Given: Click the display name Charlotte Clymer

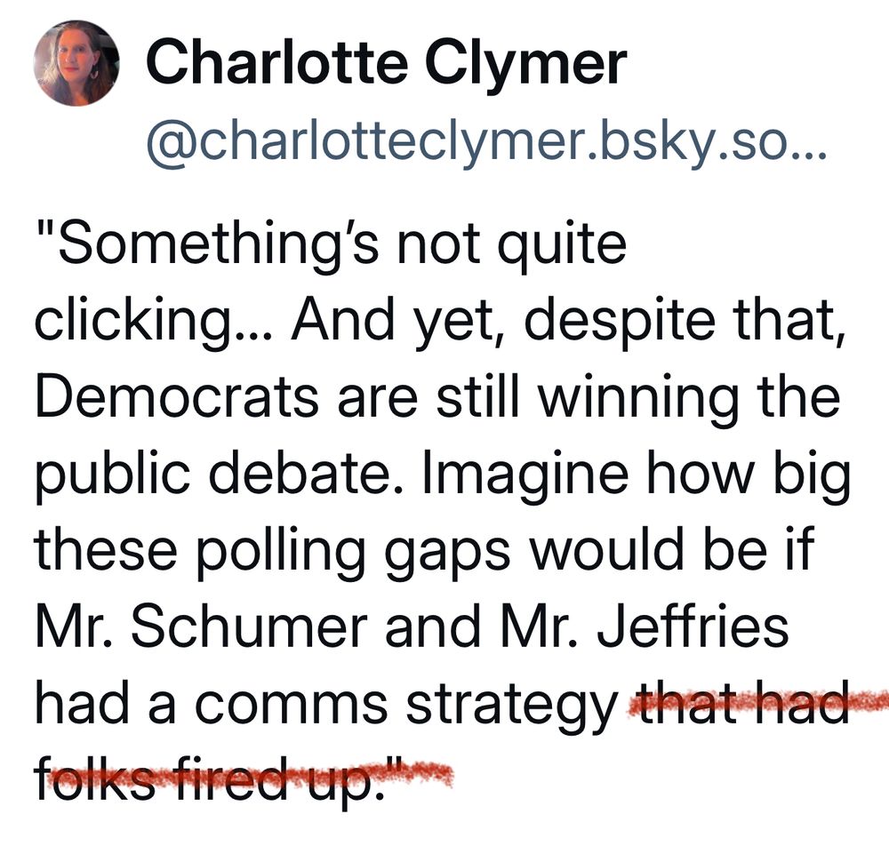Looking at the screenshot, I should point(387,63).
